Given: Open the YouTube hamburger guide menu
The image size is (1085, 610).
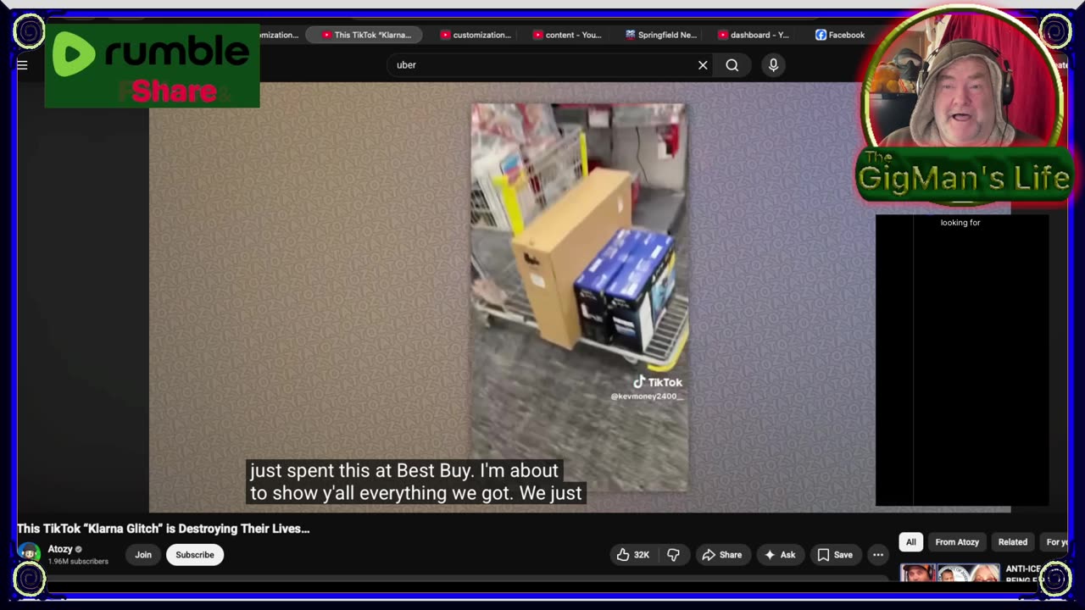Looking at the screenshot, I should pos(22,65).
